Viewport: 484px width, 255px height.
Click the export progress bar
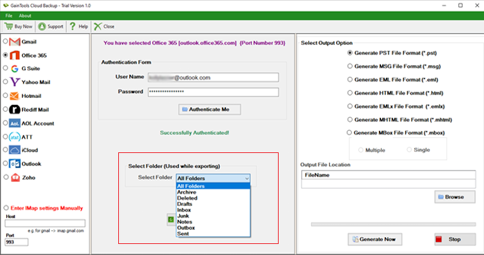[393, 225]
